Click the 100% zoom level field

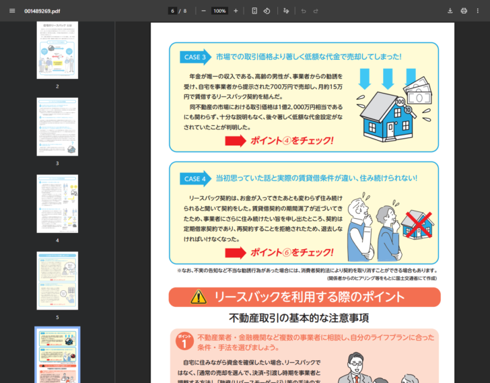click(x=219, y=11)
